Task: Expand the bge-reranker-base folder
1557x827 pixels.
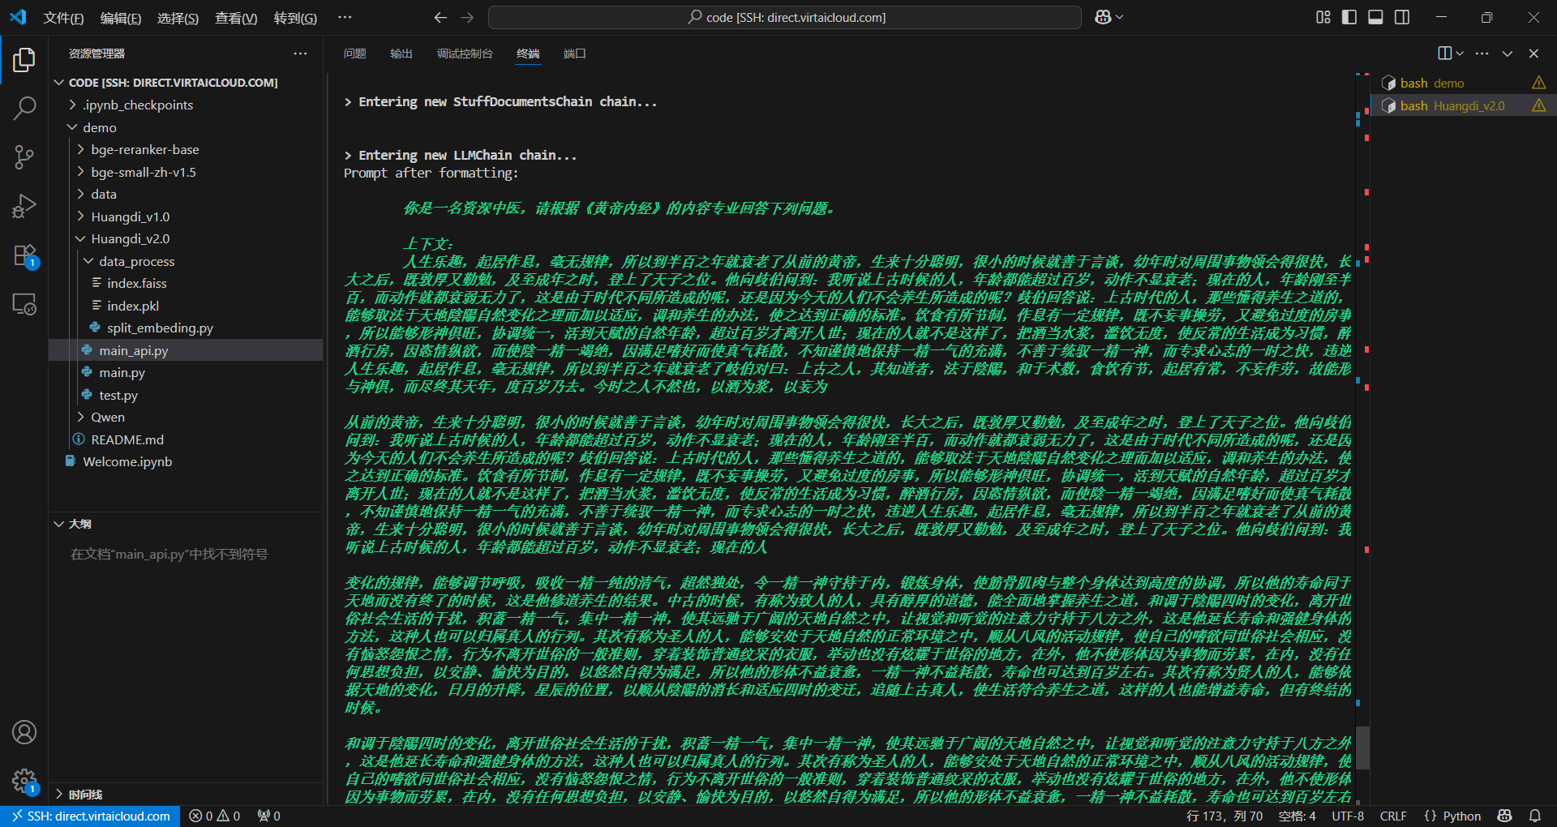Action: [x=80, y=149]
